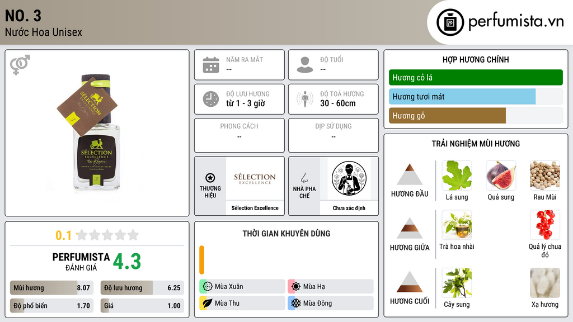573x322 pixels.
Task: Click the Quả sung fig image
Action: [x=501, y=176]
